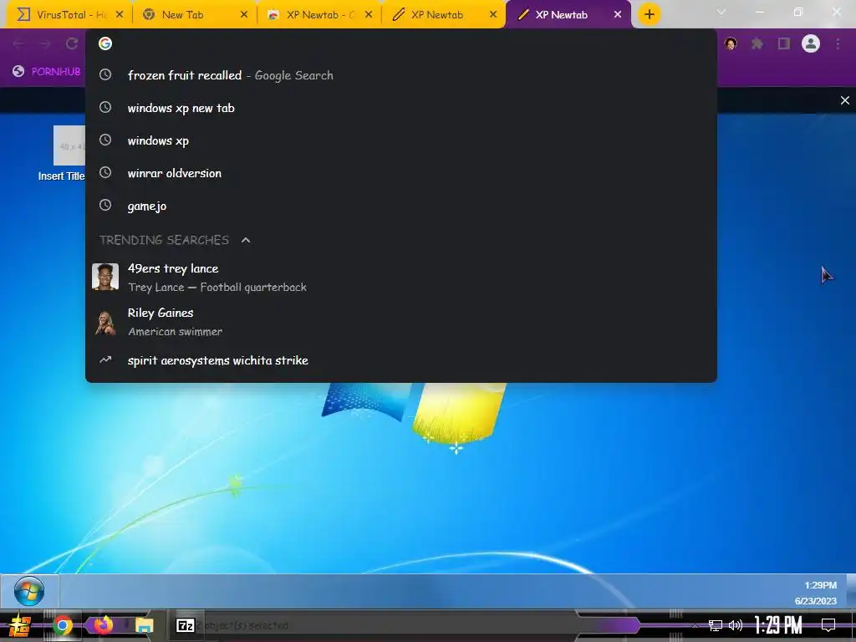Open the Windows 7 Start orb
The image size is (856, 642).
point(29,591)
